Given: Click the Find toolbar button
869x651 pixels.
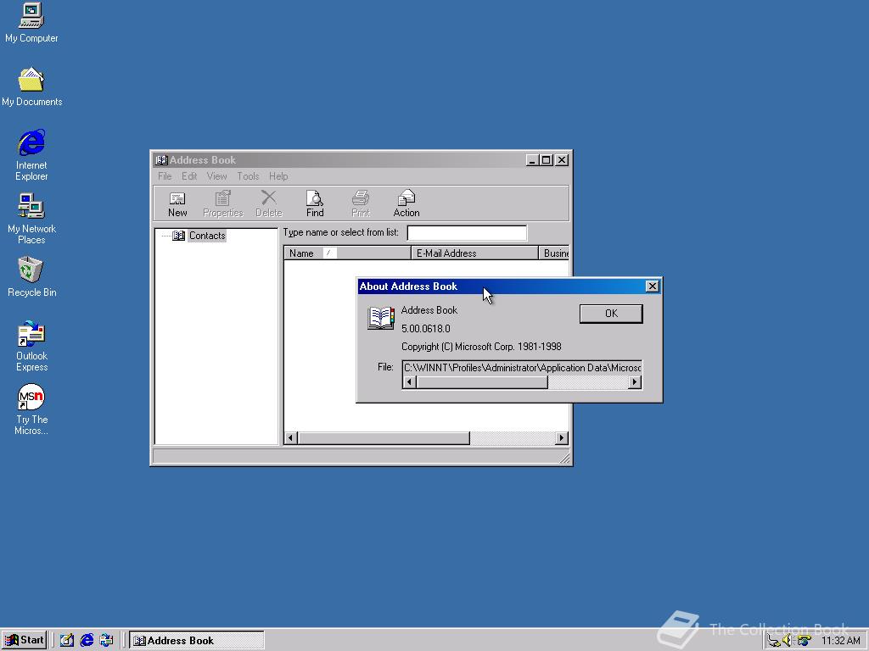Looking at the screenshot, I should point(315,203).
